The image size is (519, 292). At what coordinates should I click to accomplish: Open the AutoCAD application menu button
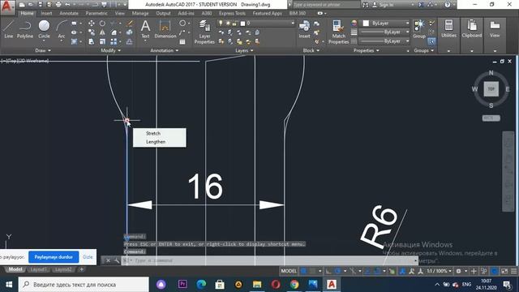click(x=7, y=7)
